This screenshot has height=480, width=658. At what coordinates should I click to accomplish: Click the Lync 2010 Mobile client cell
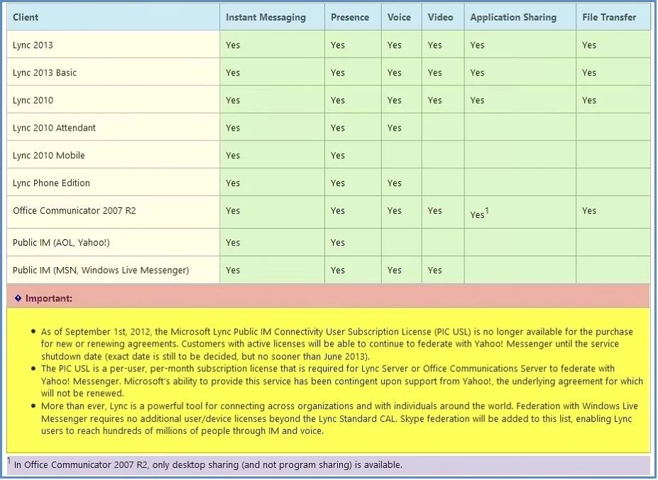click(x=113, y=156)
